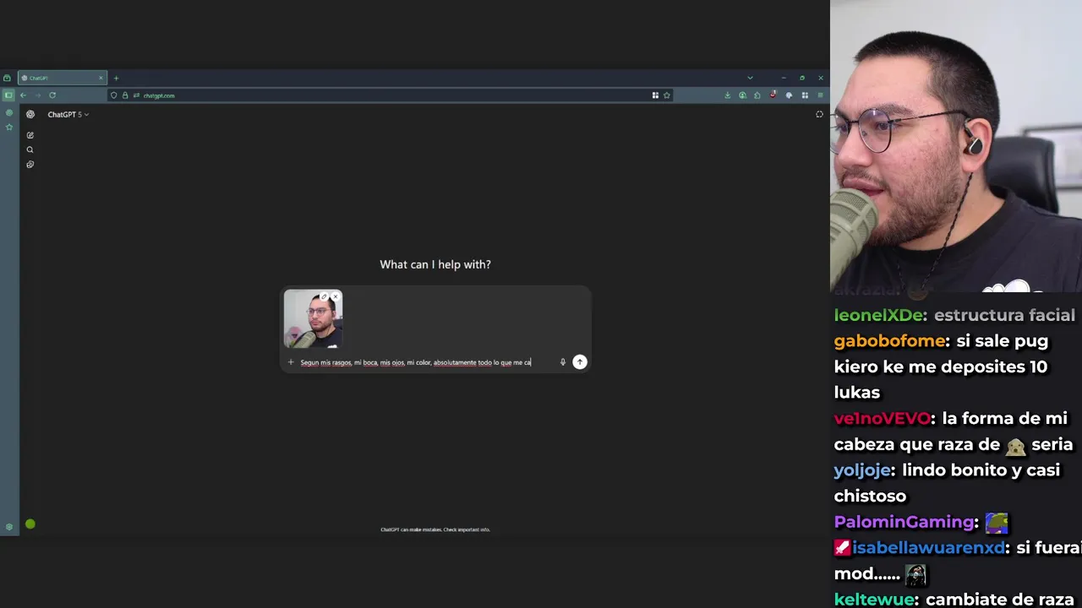Click the browser forward arrow
1082x608 pixels.
38,95
